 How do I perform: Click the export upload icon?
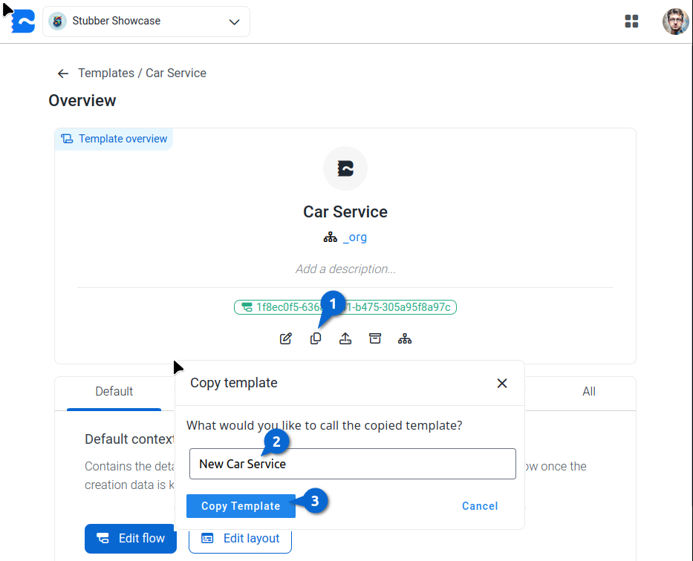click(345, 339)
